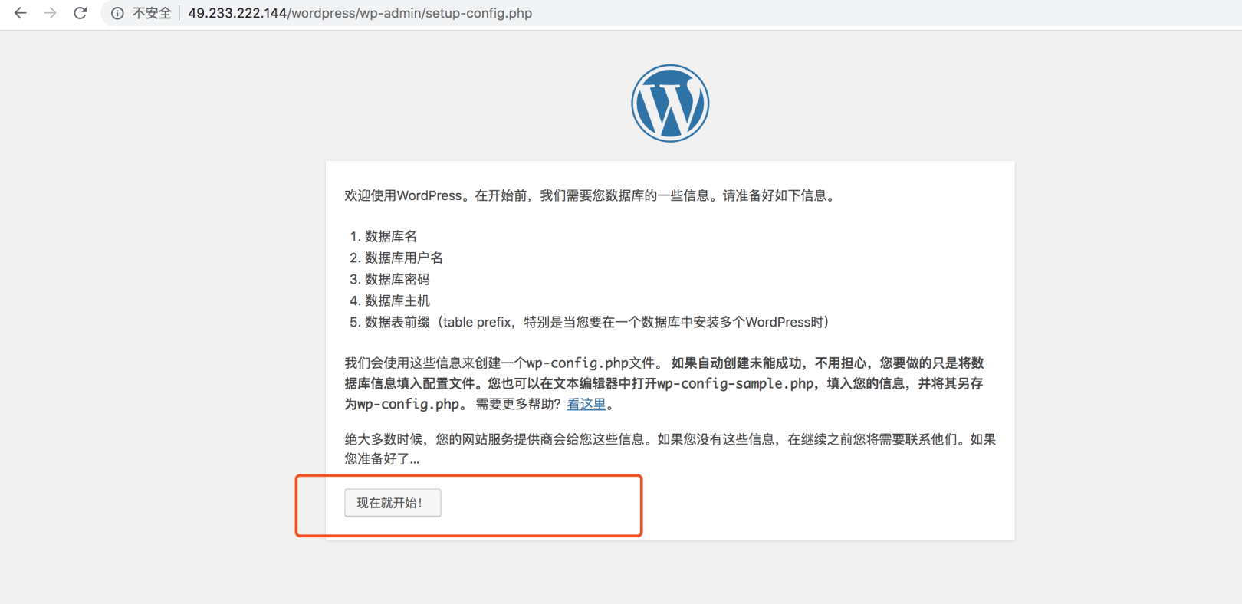Click the 不安全 security label
Viewport: 1242px width, 604px height.
click(152, 13)
